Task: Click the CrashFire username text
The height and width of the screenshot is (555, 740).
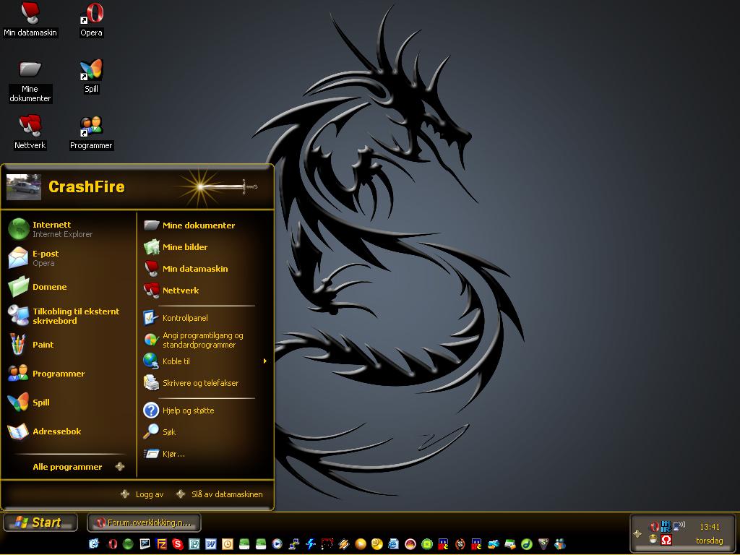Action: click(87, 186)
